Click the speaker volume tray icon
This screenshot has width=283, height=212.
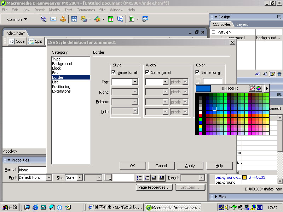tap(227, 207)
